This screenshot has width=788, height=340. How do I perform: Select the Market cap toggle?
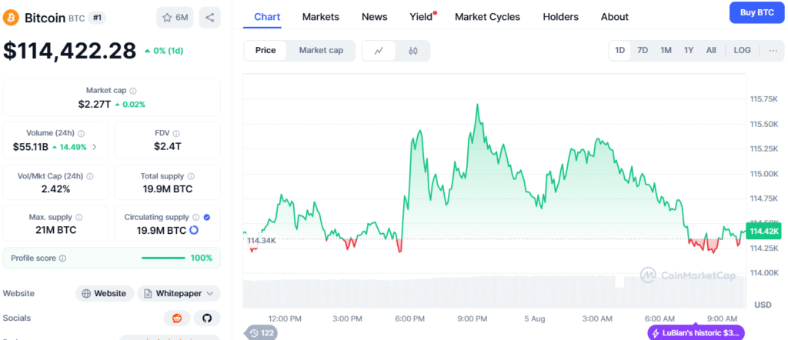321,50
